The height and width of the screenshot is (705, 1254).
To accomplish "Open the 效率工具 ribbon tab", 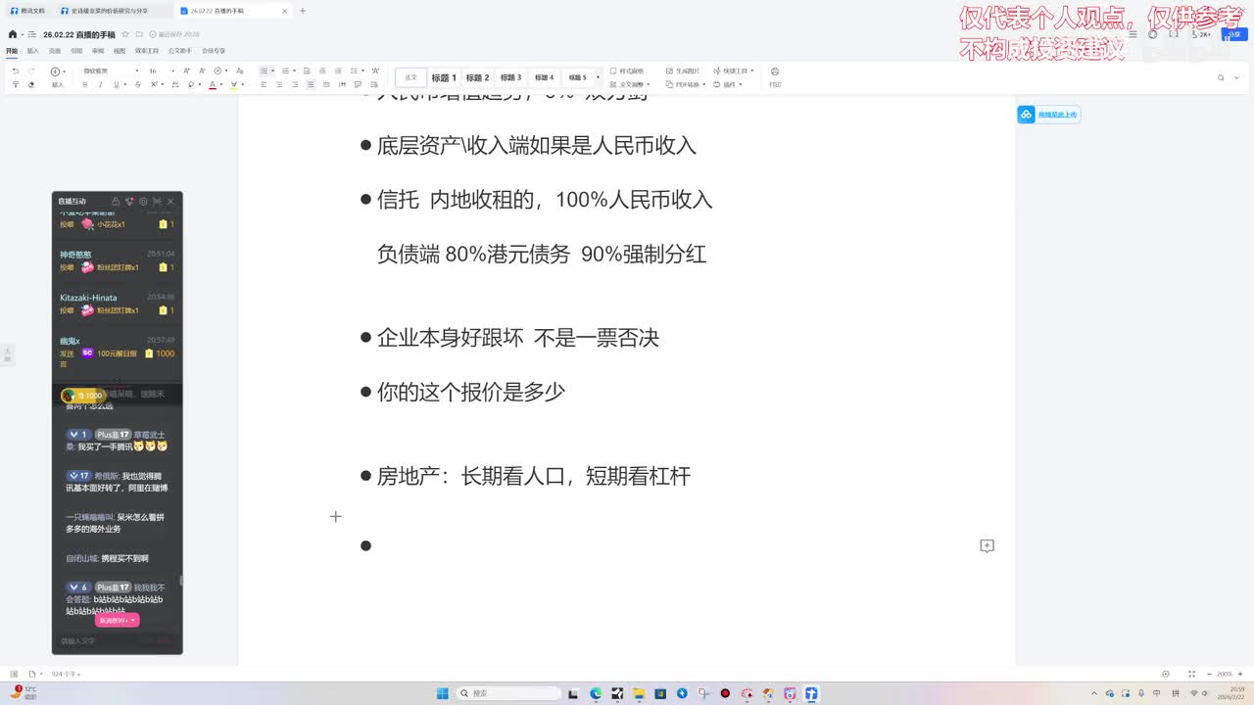I will coord(147,51).
